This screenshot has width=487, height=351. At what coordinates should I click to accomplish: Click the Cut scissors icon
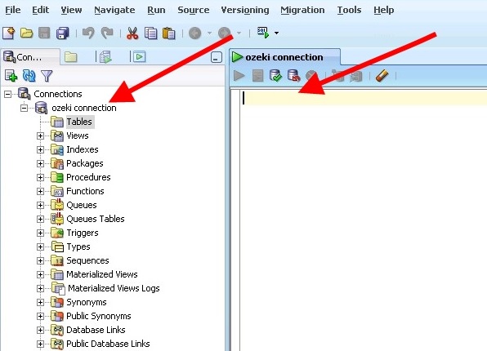point(132,33)
